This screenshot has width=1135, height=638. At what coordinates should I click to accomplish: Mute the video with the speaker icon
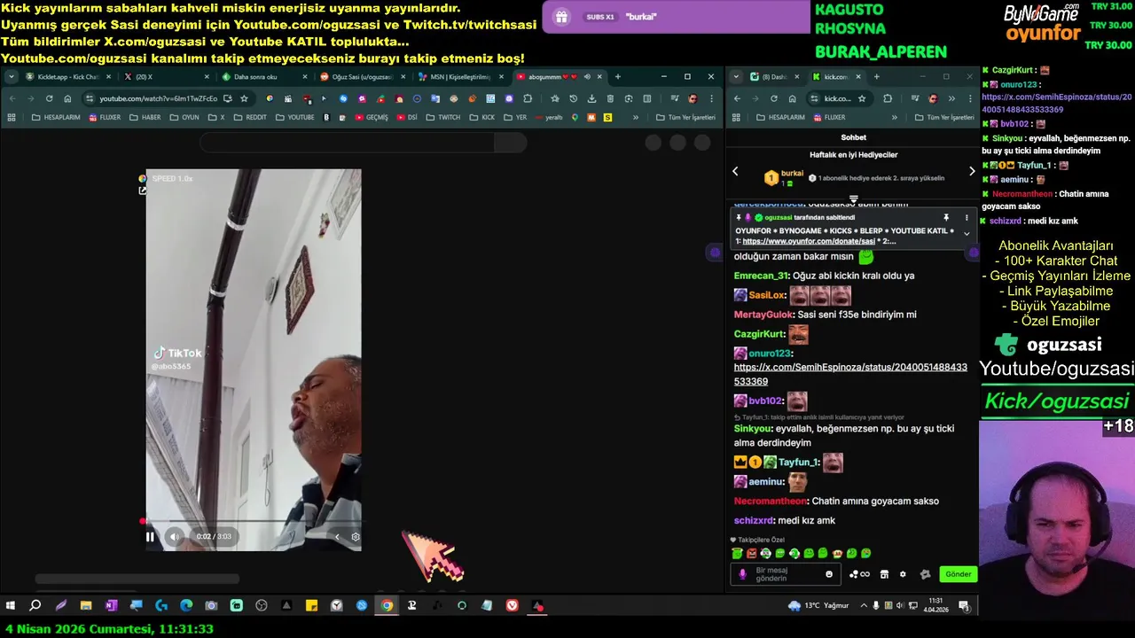tap(175, 536)
